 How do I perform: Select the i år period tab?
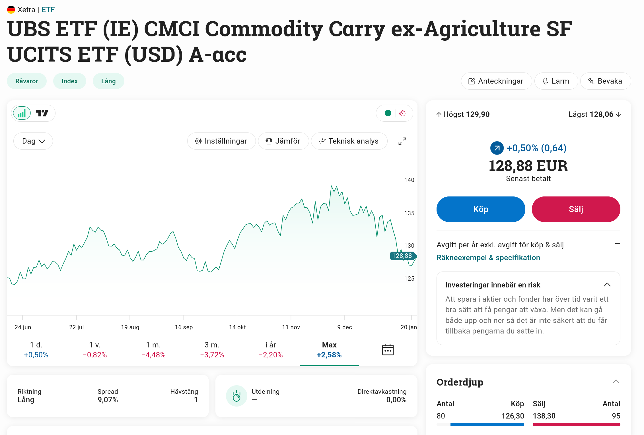point(271,350)
